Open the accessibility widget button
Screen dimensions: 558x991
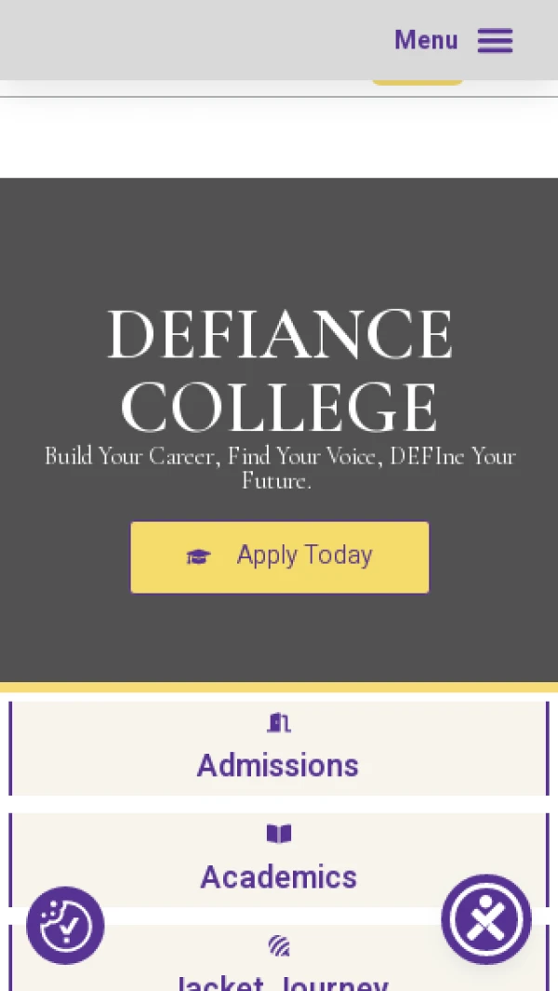tap(486, 919)
